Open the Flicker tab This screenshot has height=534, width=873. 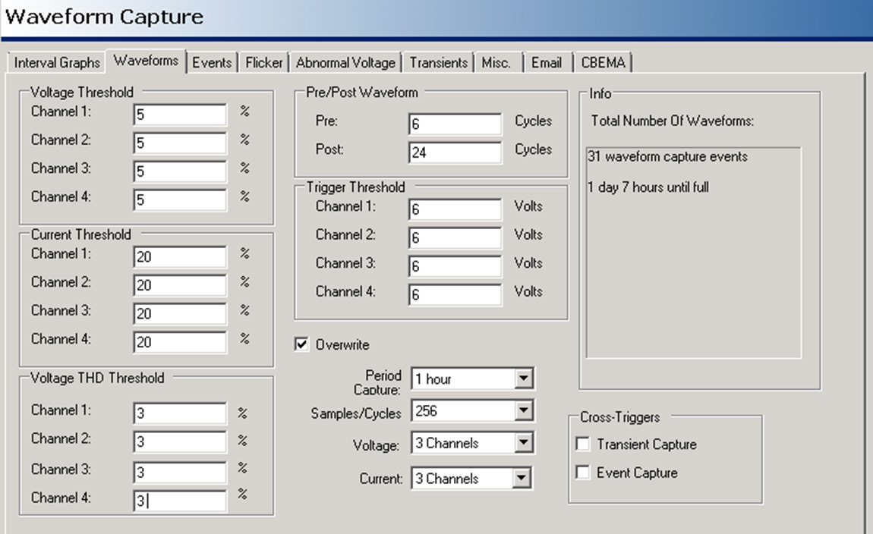[263, 63]
